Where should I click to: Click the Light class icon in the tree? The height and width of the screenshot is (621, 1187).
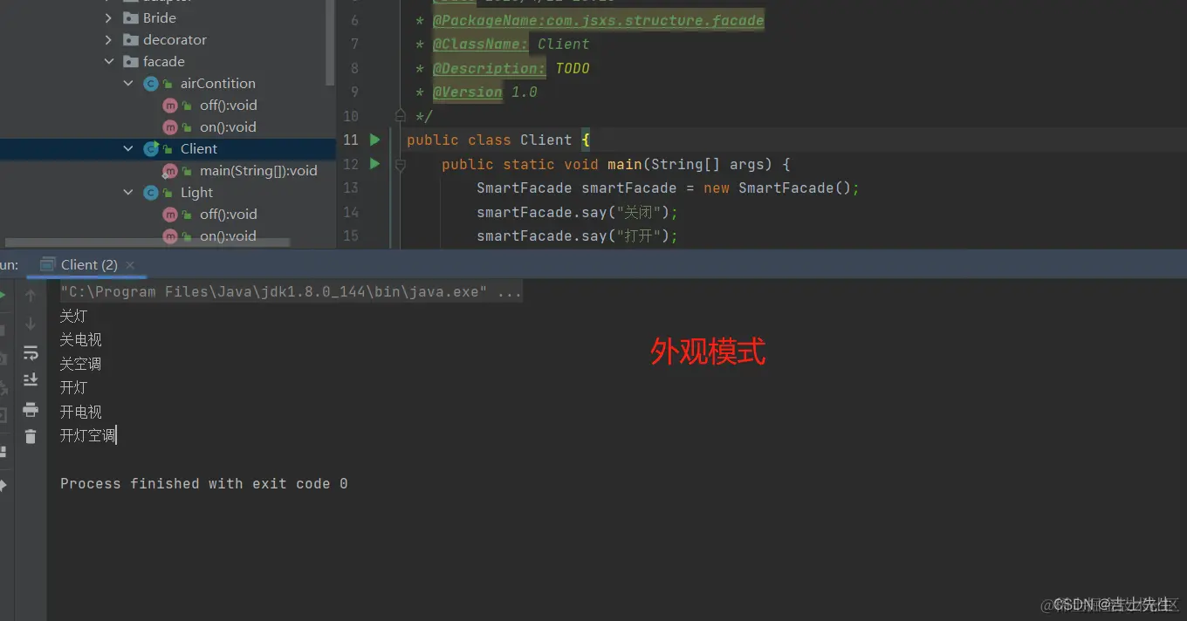point(151,193)
